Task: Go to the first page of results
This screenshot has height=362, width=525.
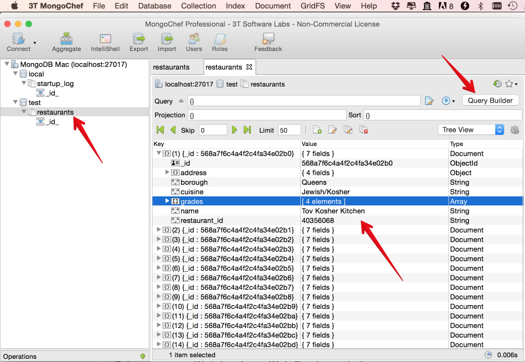Action: point(160,130)
